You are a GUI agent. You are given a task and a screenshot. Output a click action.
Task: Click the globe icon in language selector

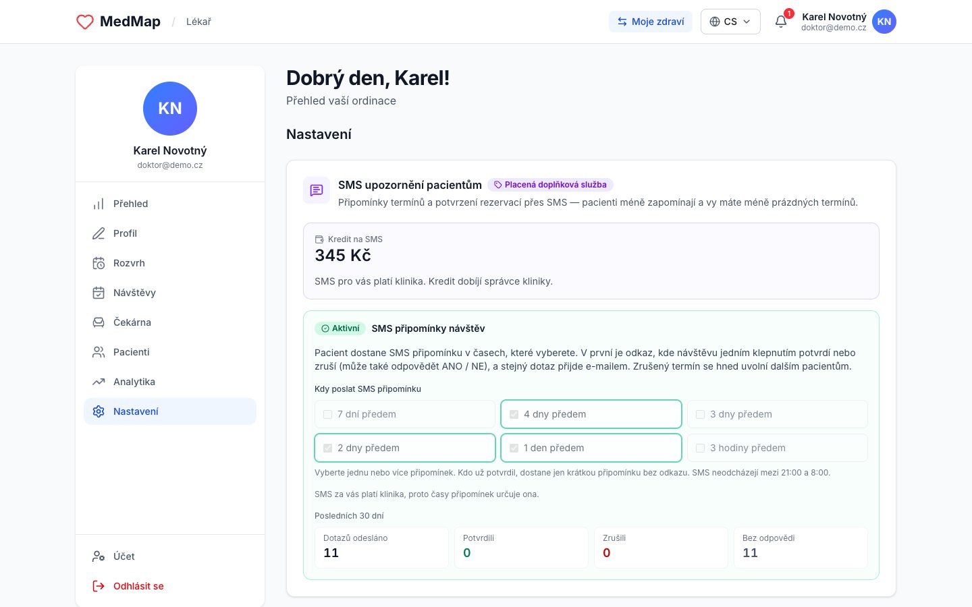pos(715,22)
